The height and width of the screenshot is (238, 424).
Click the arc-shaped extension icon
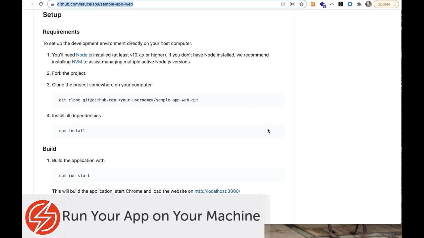pos(332,4)
